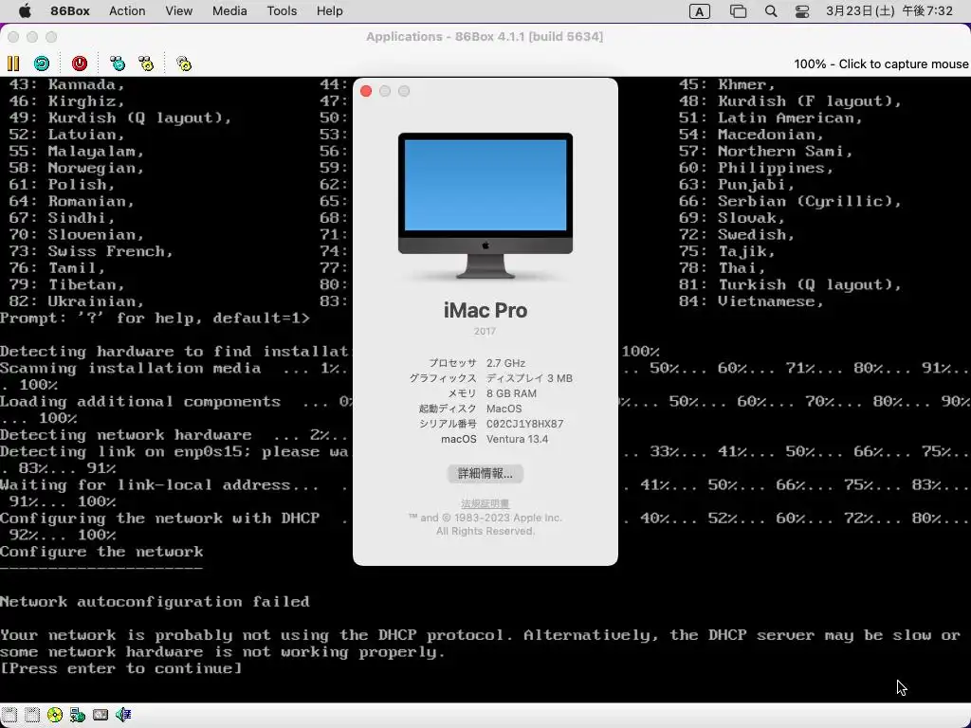Viewport: 971px width, 728px height.
Task: Open the Tools menu
Action: click(282, 10)
